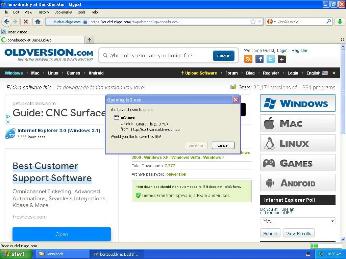Image resolution: width=346 pixels, height=259 pixels.
Task: Select Windows in the dark nav bar
Action: pyautogui.click(x=14, y=73)
